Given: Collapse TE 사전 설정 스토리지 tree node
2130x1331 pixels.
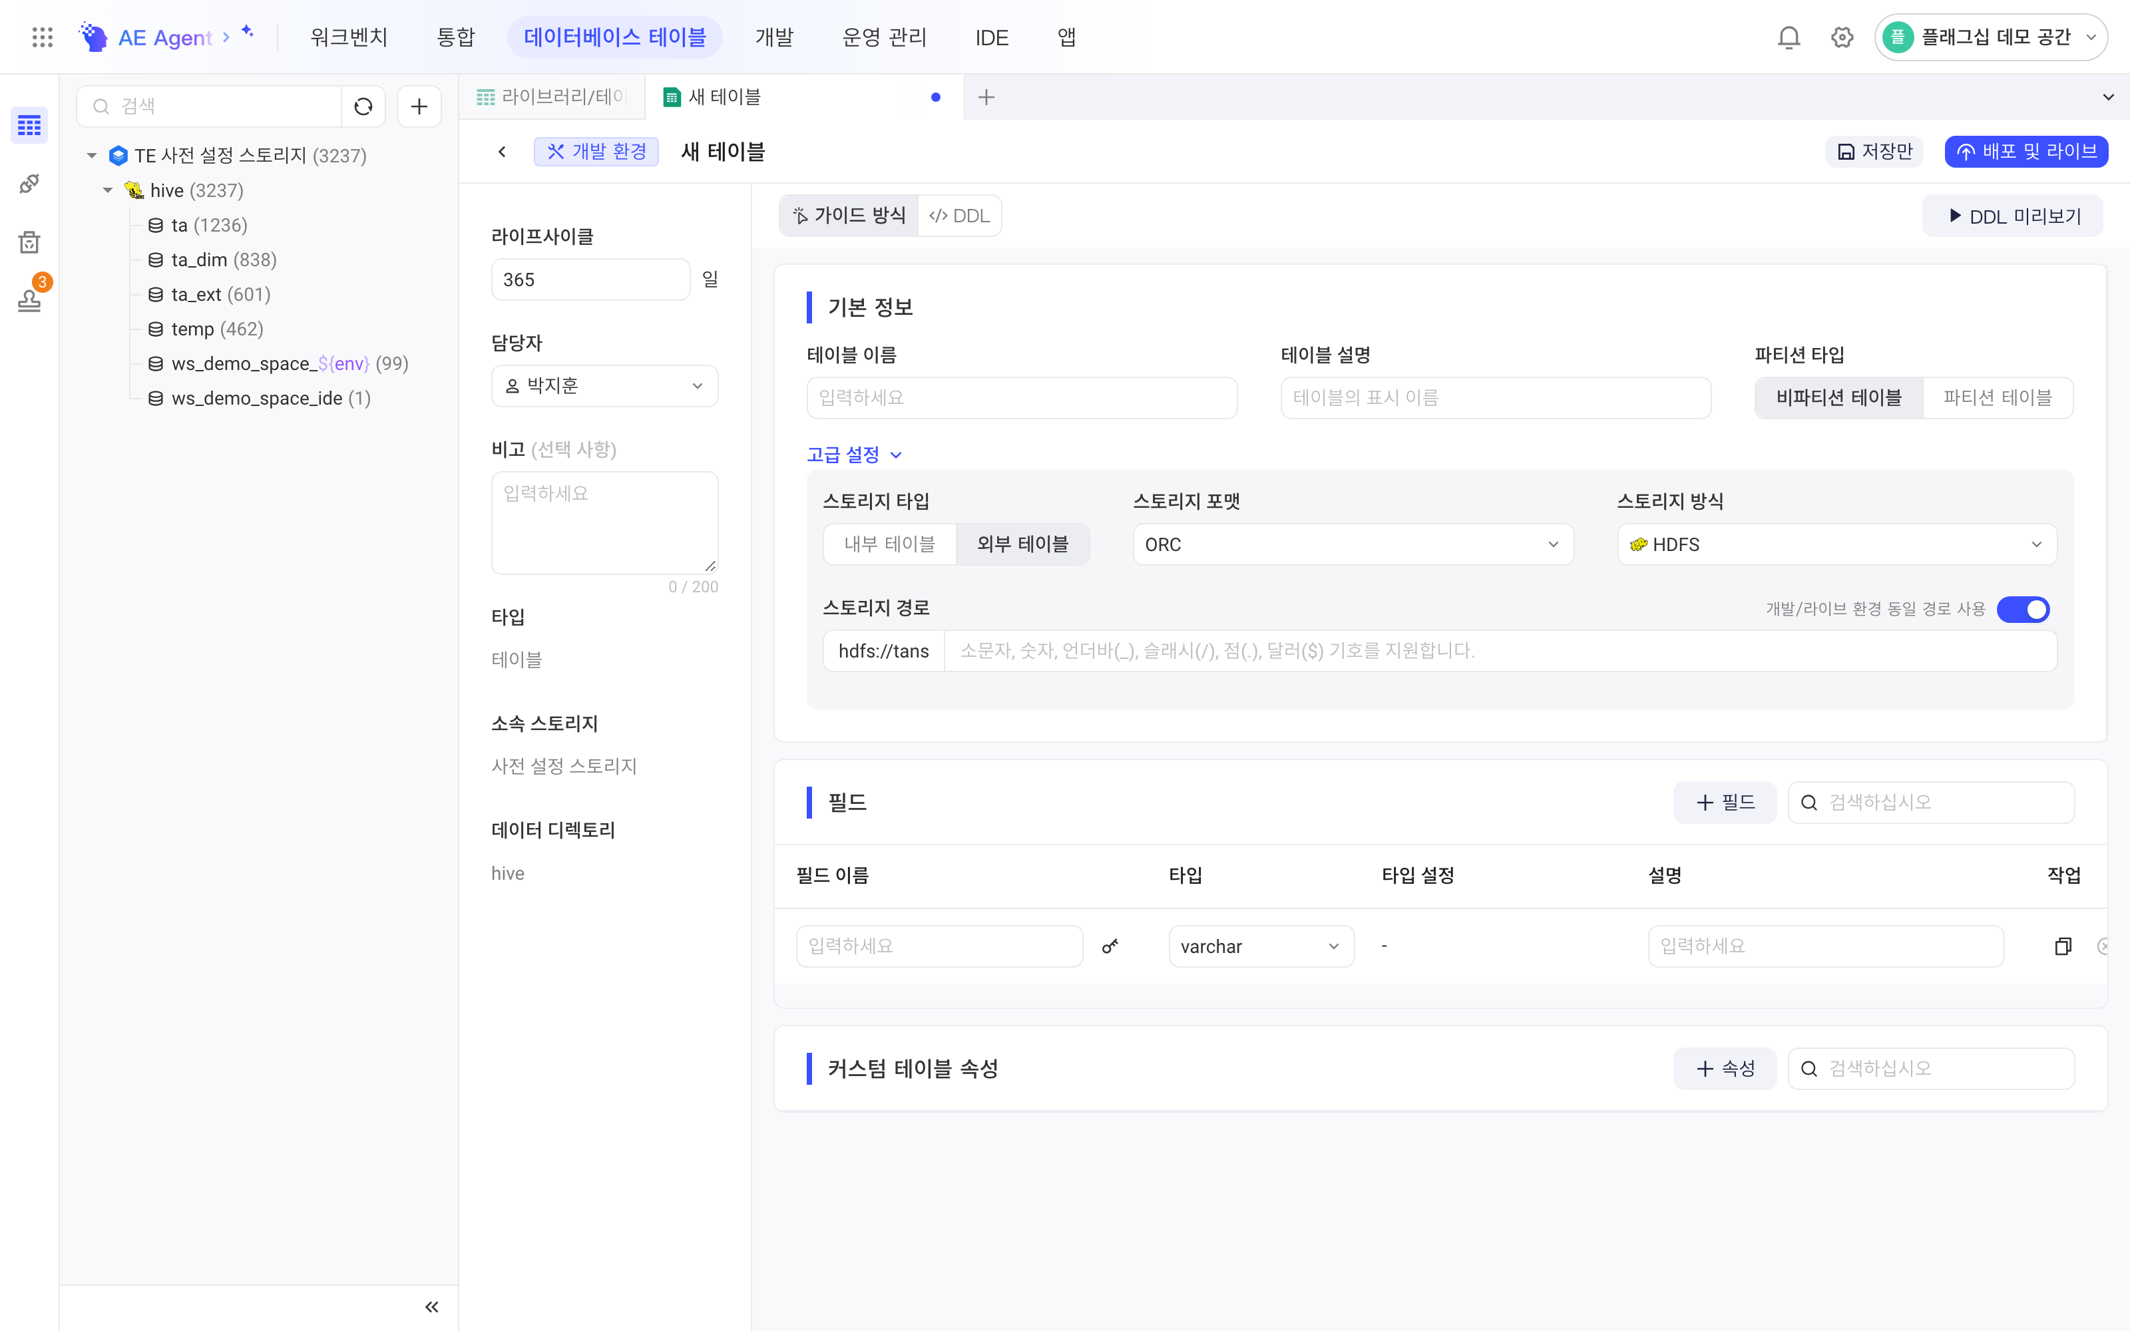Looking at the screenshot, I should pos(91,156).
